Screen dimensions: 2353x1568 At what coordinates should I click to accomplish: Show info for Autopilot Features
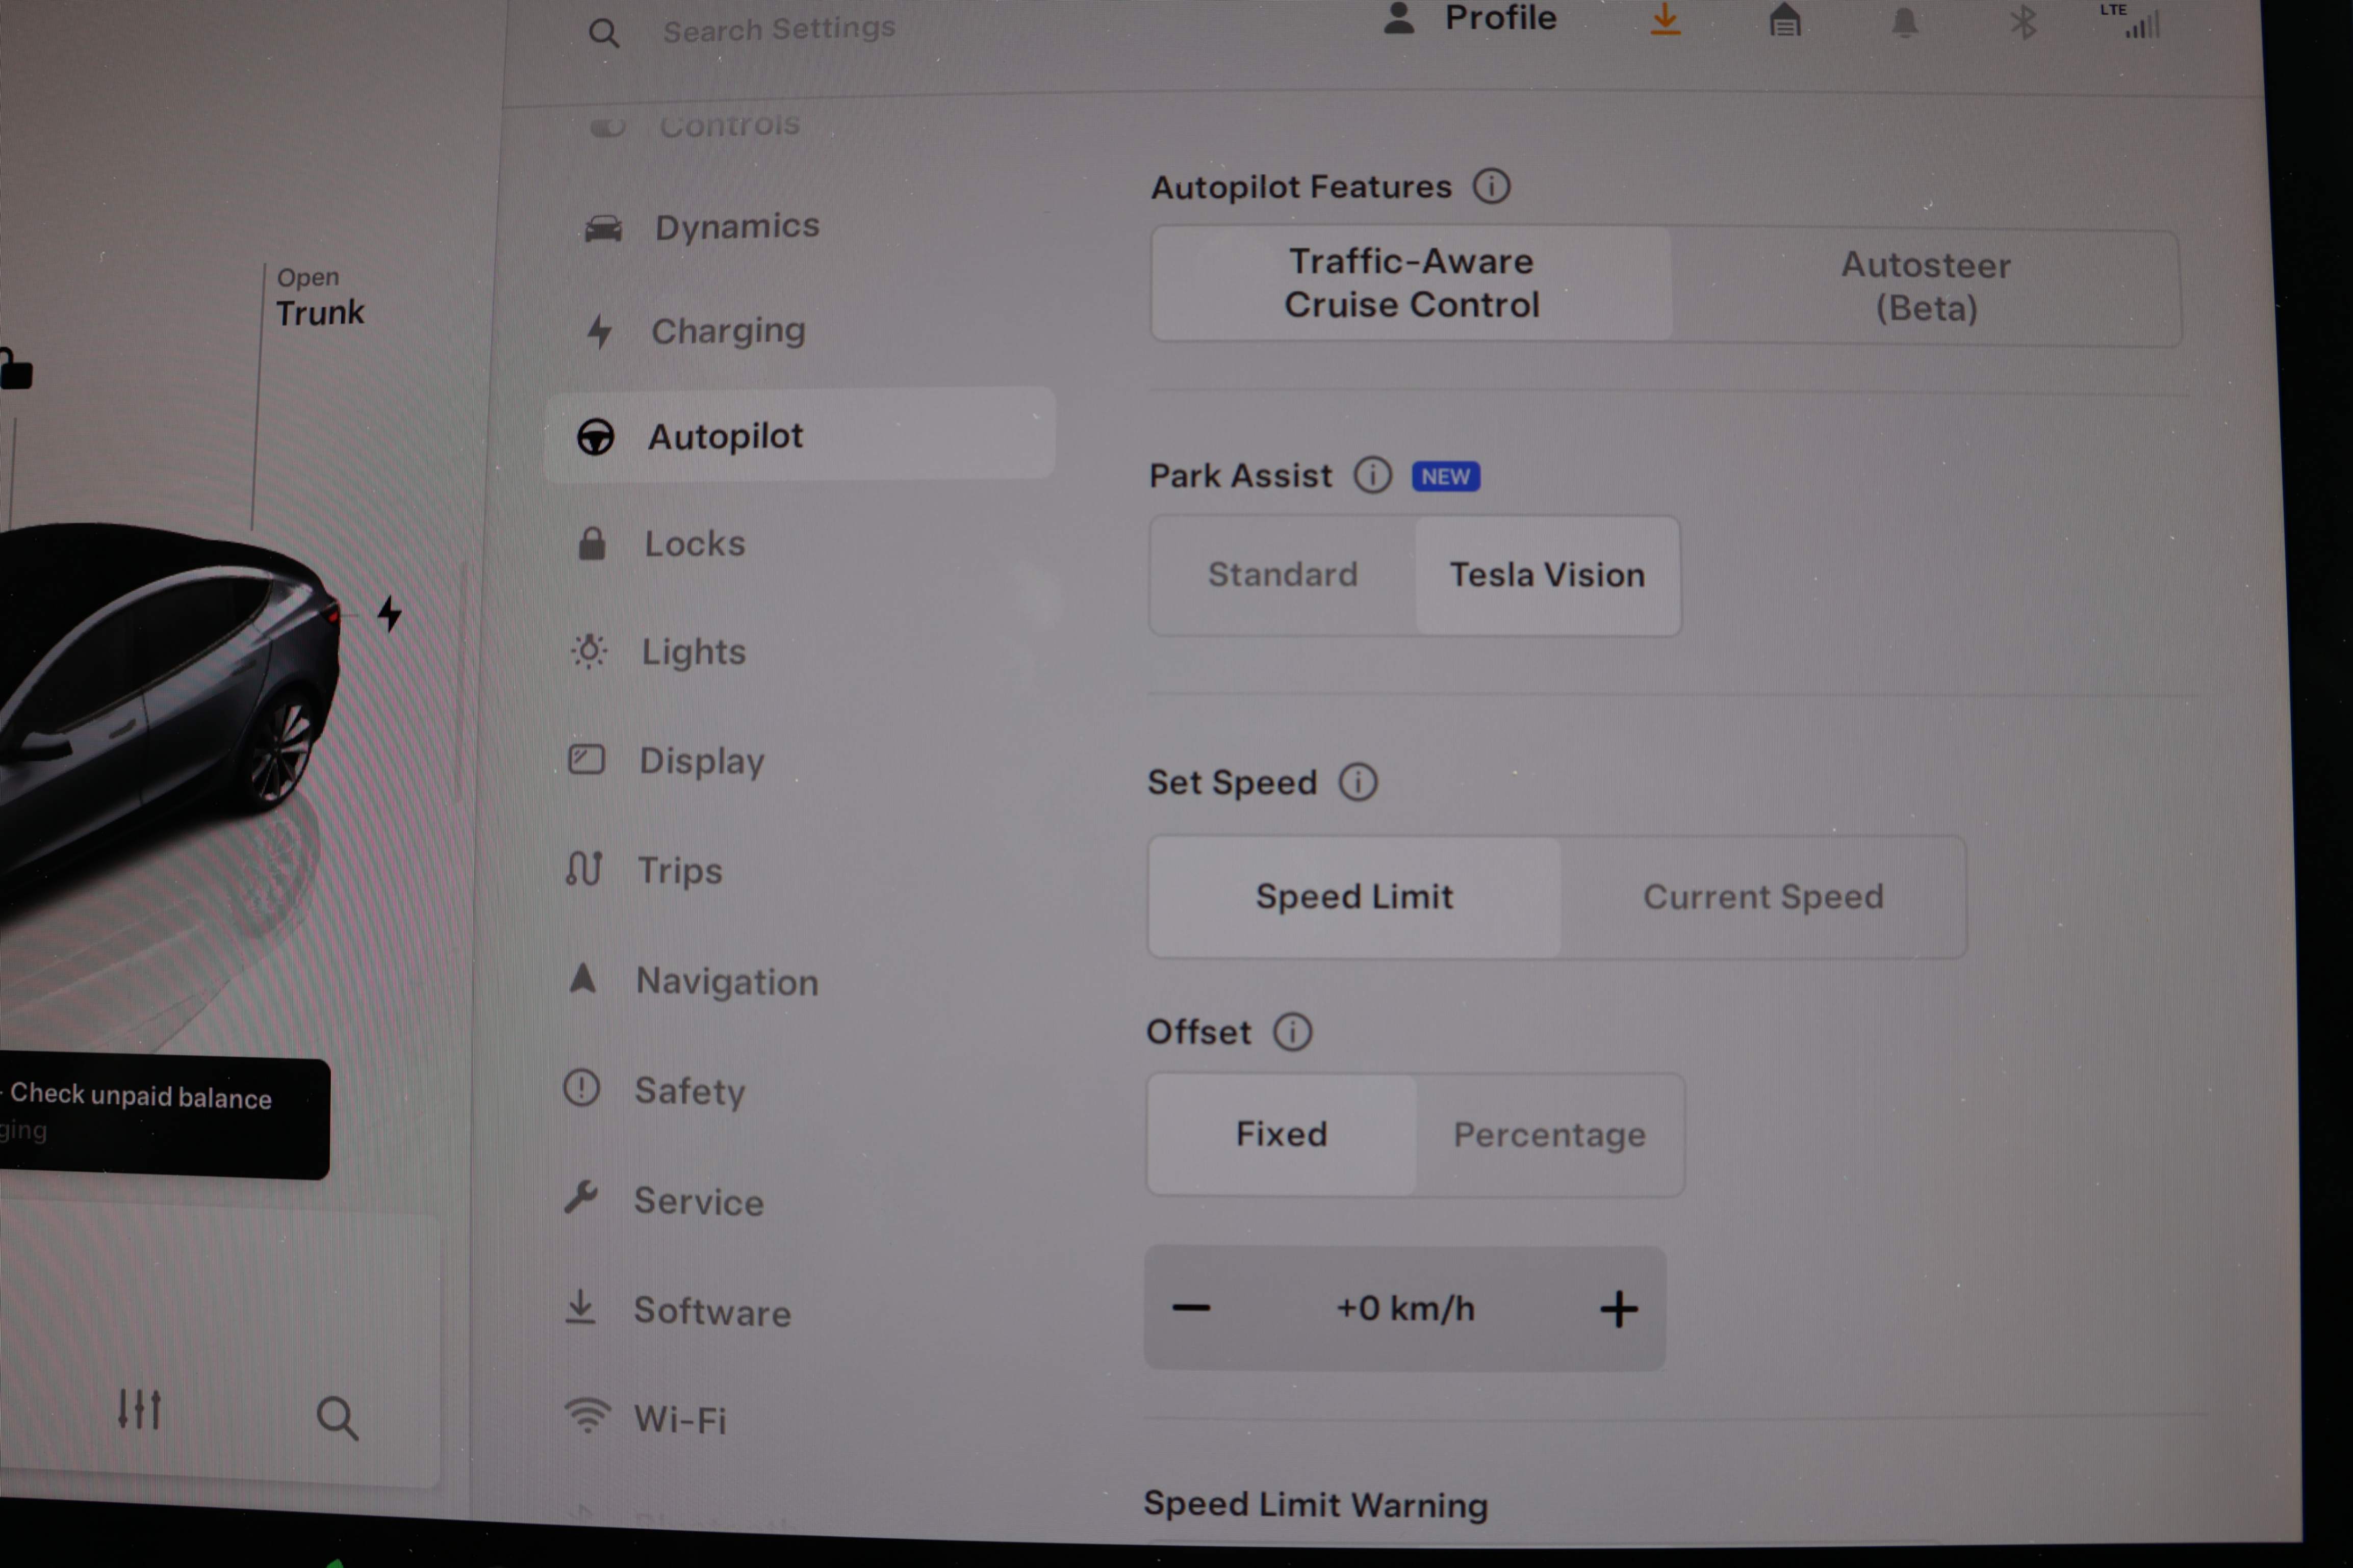coord(1491,186)
